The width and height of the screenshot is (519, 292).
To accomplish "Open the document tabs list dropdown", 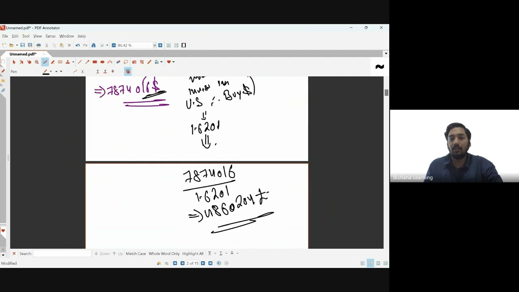I will click(386, 54).
